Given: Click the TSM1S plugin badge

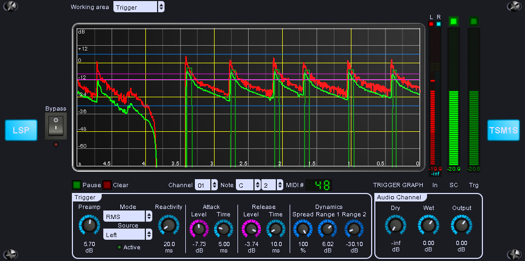Looking at the screenshot, I should point(503,130).
